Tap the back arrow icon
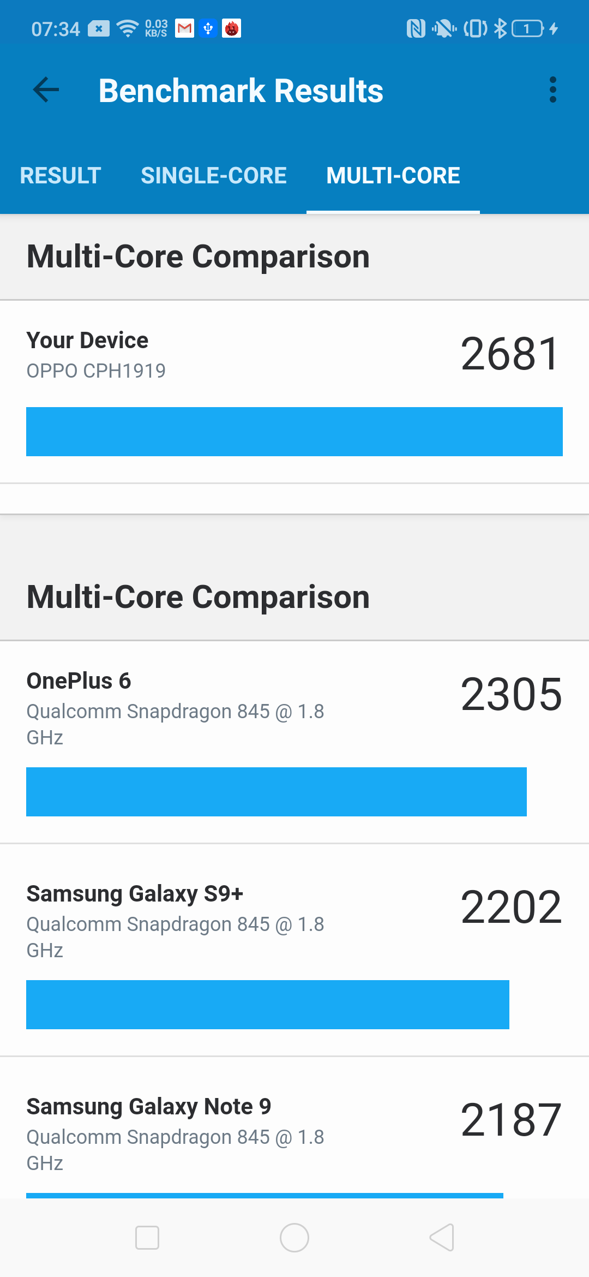 pyautogui.click(x=46, y=90)
